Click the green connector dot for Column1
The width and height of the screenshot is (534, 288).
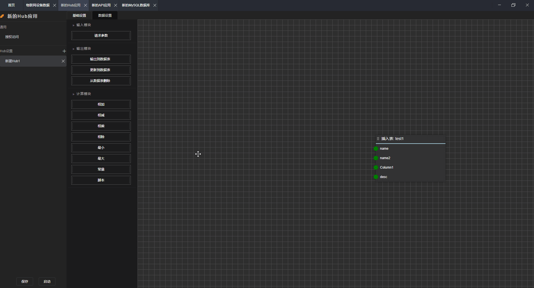[x=376, y=167]
